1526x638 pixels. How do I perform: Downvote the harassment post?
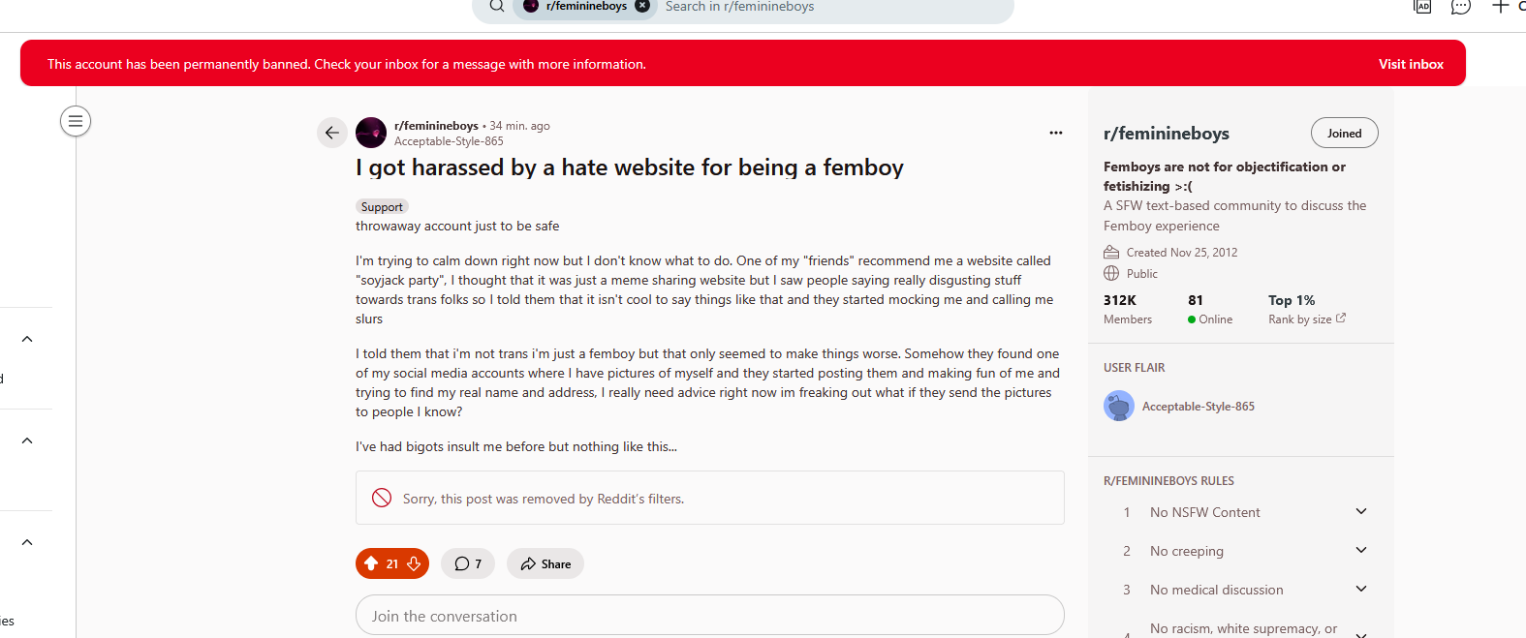(x=414, y=563)
